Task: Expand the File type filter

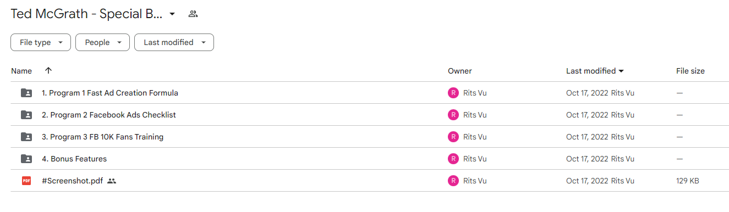Action: (x=41, y=42)
